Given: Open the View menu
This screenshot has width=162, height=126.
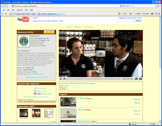Looking at the screenshot, I should click(13, 10).
